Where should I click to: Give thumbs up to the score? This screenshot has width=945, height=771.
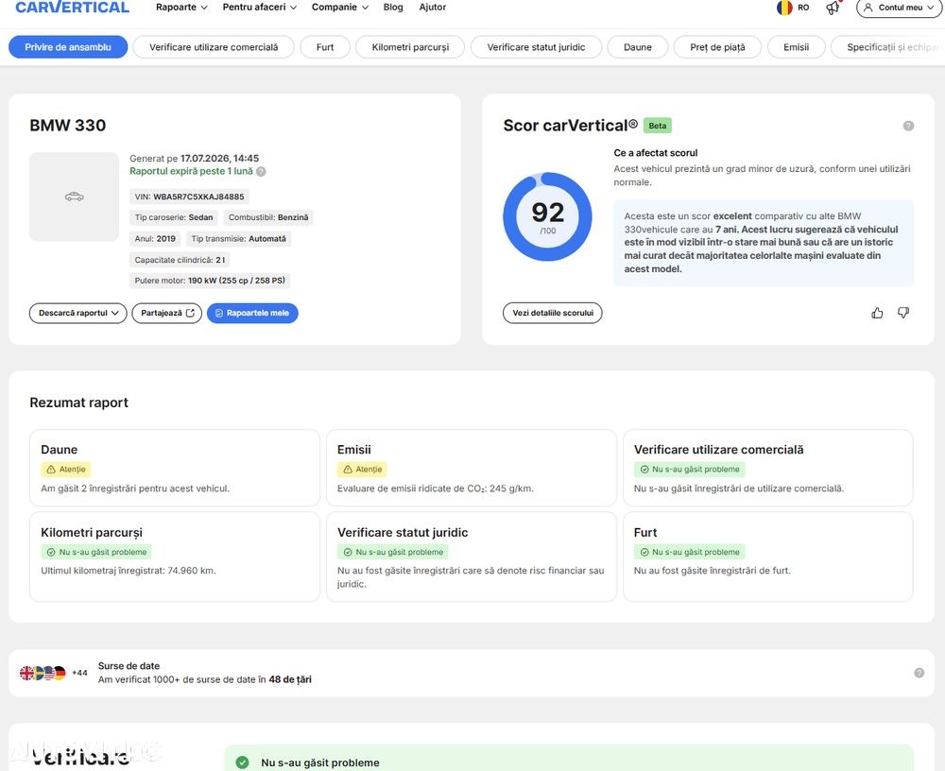click(877, 313)
